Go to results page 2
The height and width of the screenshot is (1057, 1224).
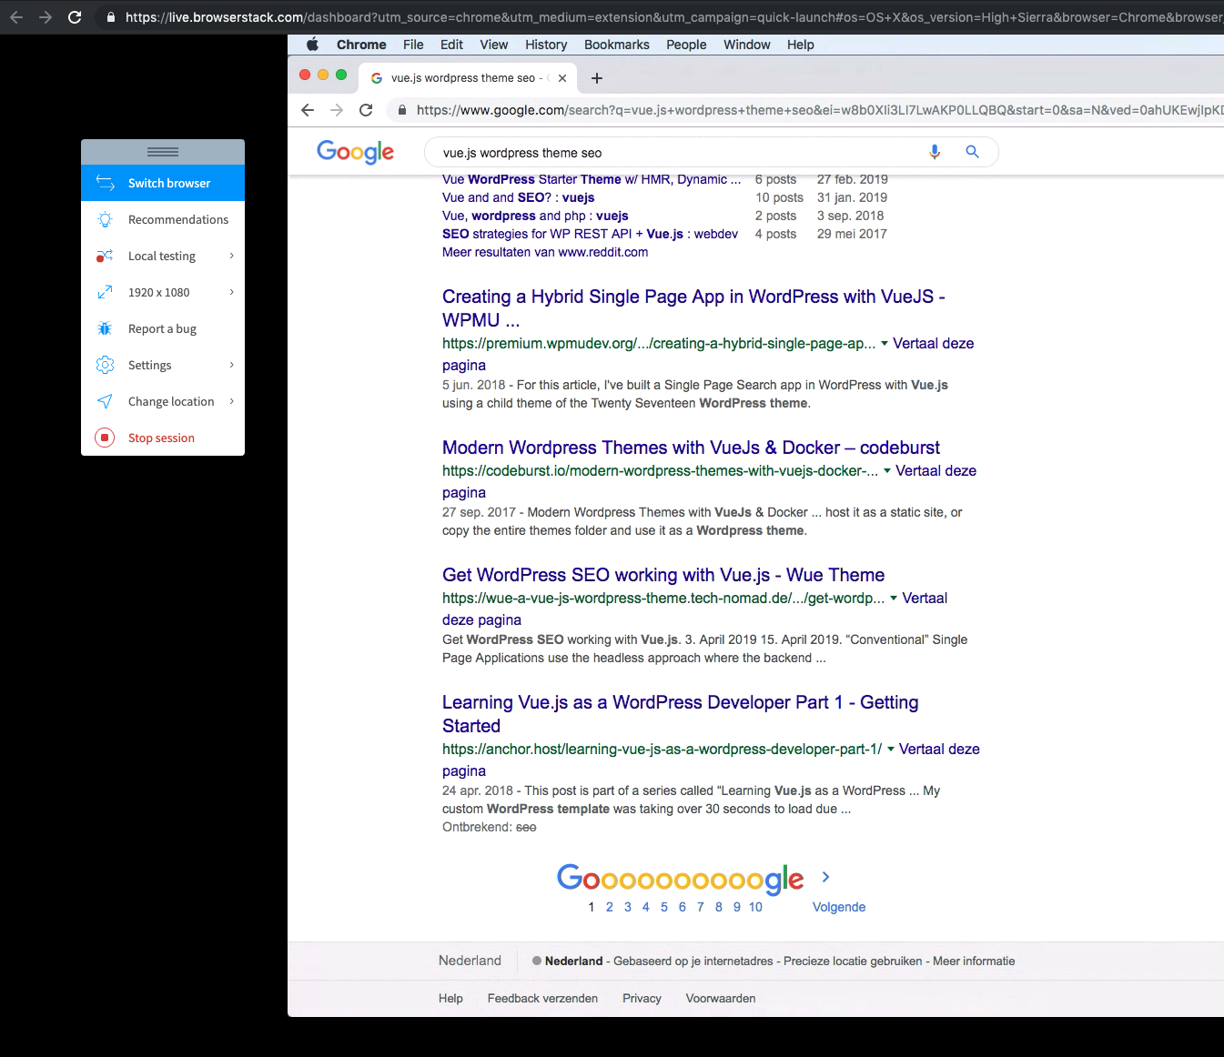point(610,907)
